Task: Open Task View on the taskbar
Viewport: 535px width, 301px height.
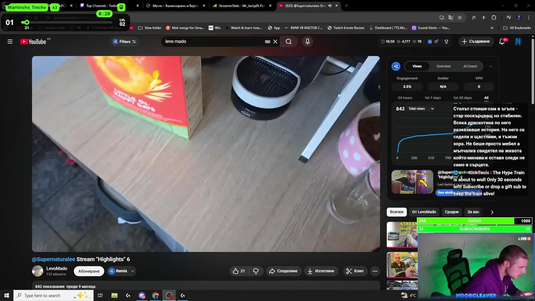Action: (x=100, y=296)
